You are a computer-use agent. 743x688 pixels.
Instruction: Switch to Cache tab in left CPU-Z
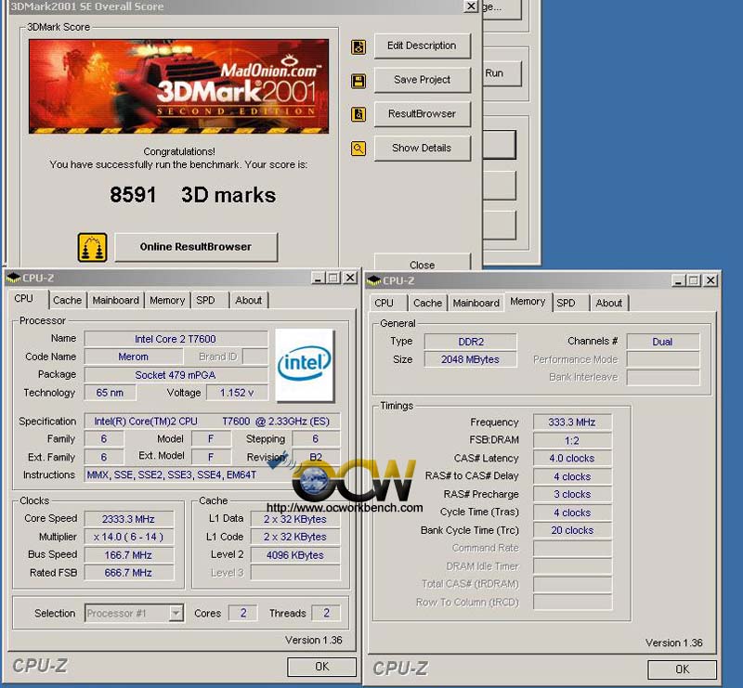pyautogui.click(x=67, y=301)
